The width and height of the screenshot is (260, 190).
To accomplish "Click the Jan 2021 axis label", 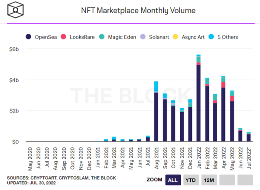I will click(97, 158).
